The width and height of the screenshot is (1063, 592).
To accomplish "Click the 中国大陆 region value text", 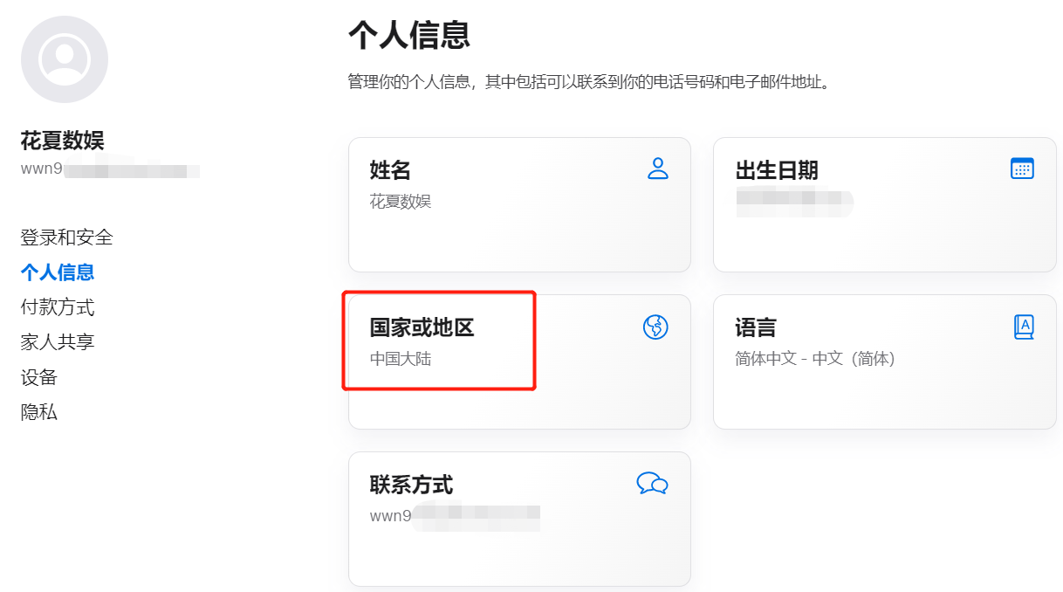I will [401, 359].
